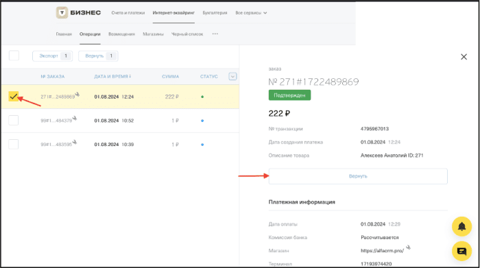This screenshot has width=480, height=268.
Task: Click Алексеев Анатолий ID: 271 description
Action: tap(392, 156)
